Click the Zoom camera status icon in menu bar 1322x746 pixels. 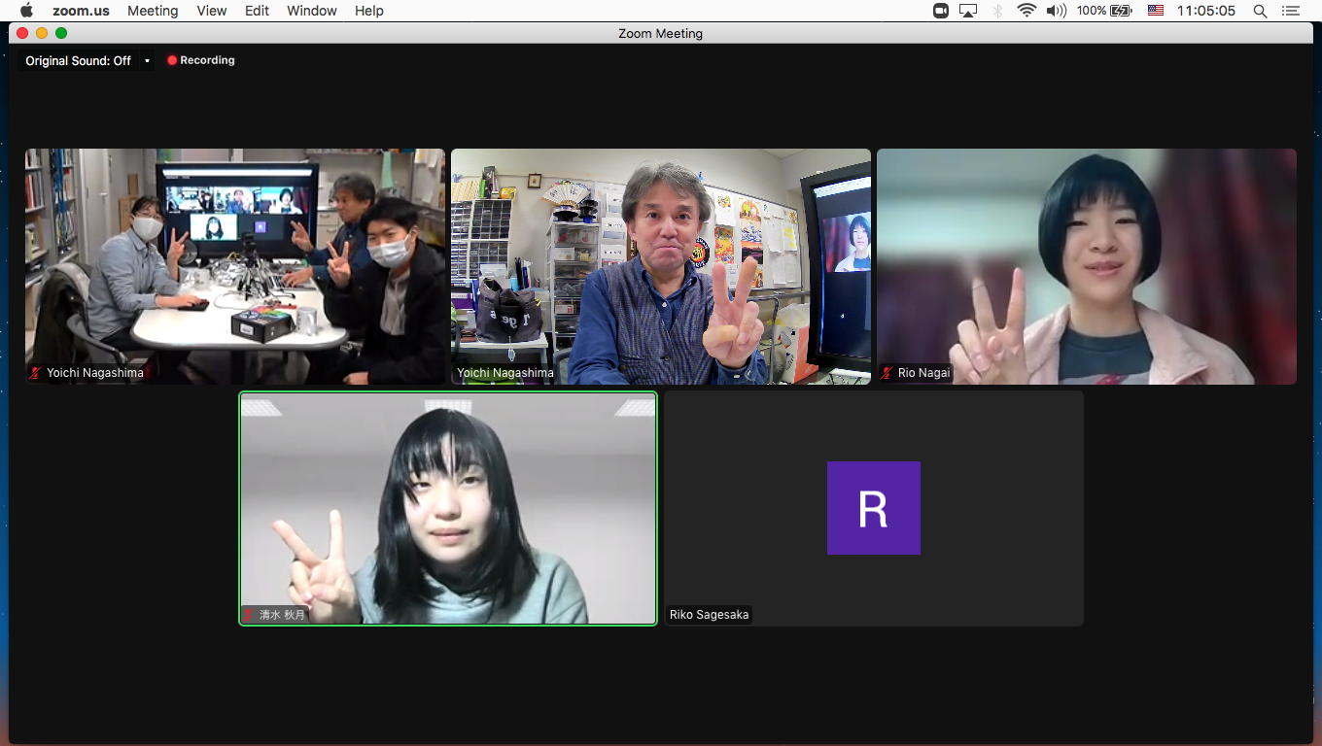[940, 11]
